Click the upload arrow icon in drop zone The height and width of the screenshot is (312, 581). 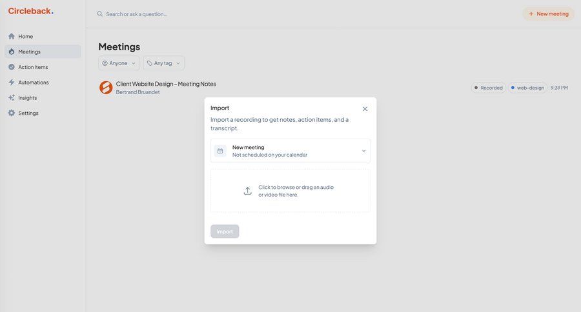click(x=247, y=191)
